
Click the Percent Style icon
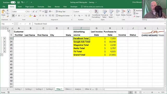(79, 16)
